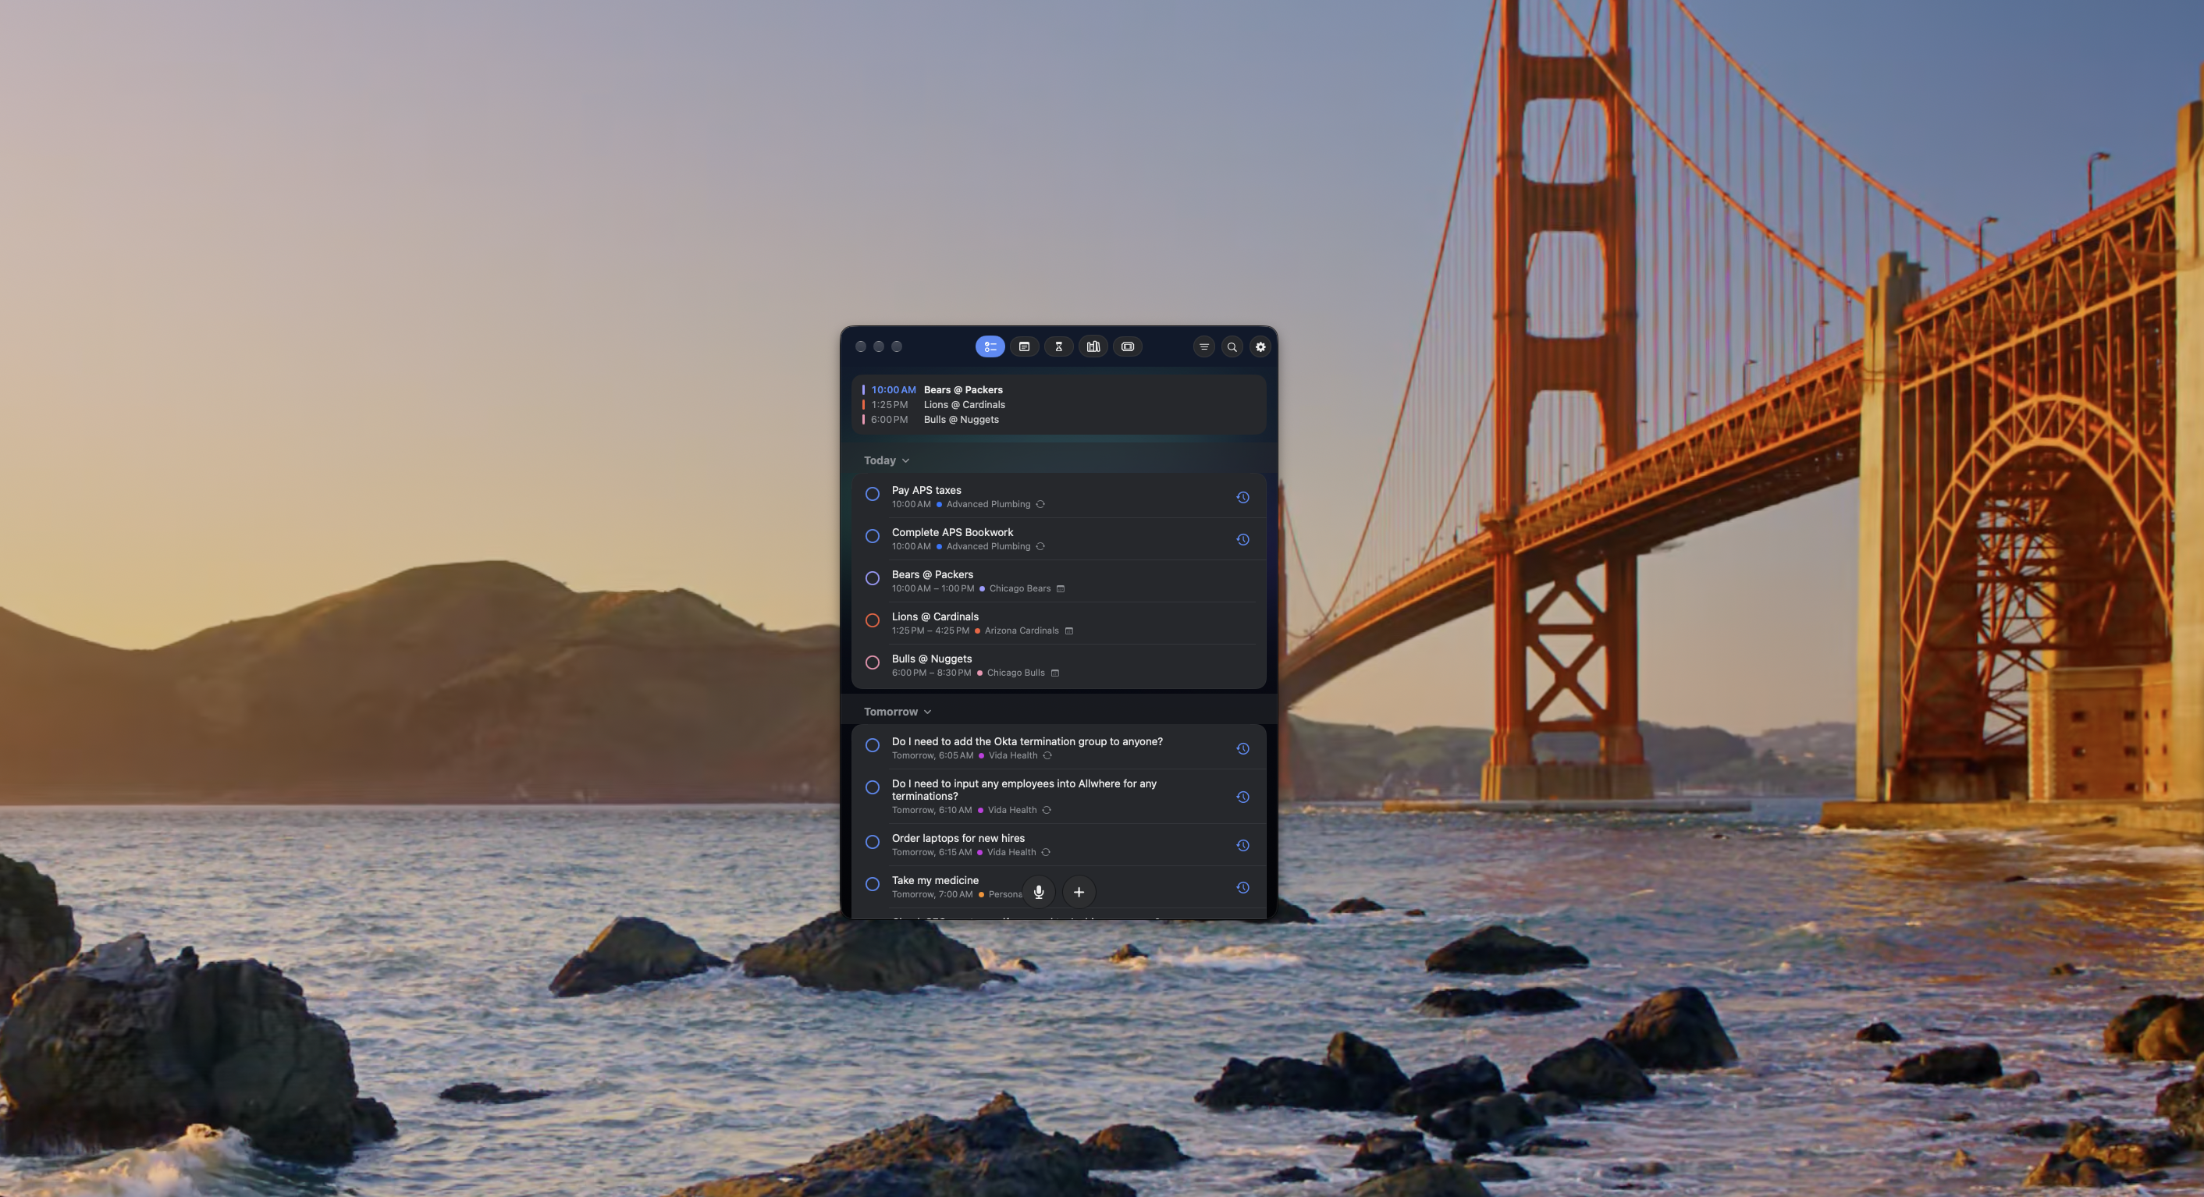Click repeat icon on Okta termination task
This screenshot has width=2204, height=1197.
point(1047,755)
